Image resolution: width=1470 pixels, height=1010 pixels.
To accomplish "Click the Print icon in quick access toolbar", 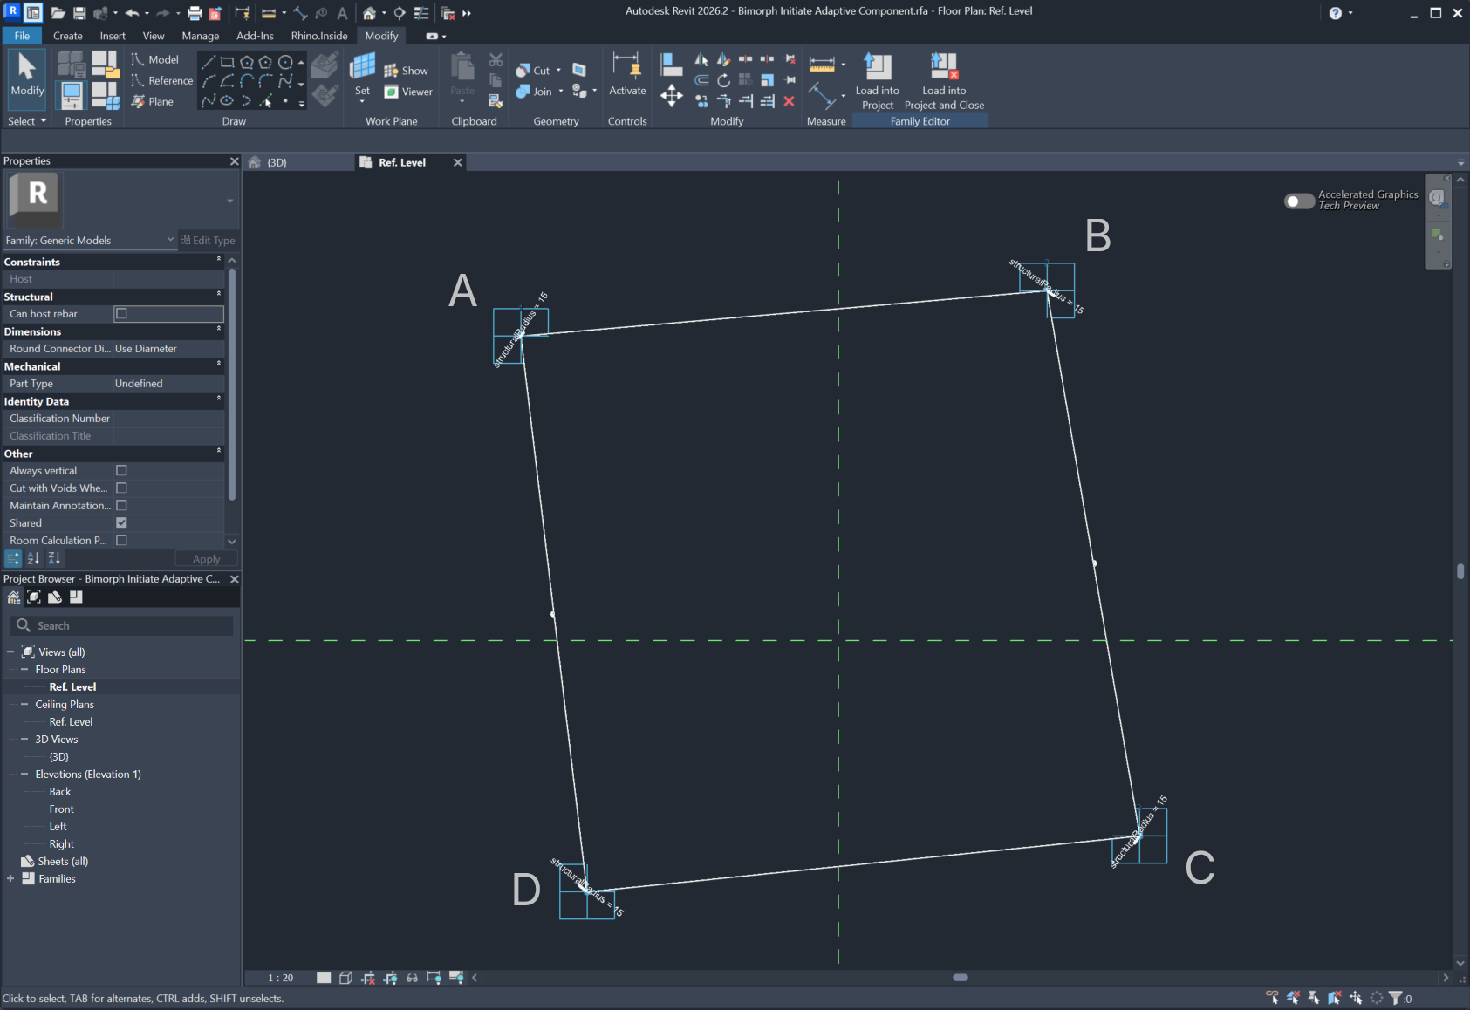I will [x=195, y=13].
